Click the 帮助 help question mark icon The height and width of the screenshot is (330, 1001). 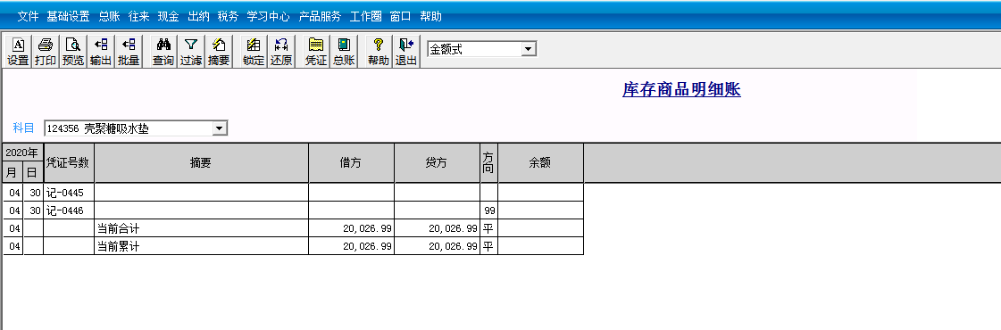click(378, 52)
